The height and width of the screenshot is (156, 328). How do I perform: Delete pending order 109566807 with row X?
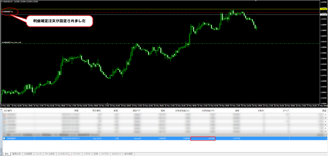(325, 138)
